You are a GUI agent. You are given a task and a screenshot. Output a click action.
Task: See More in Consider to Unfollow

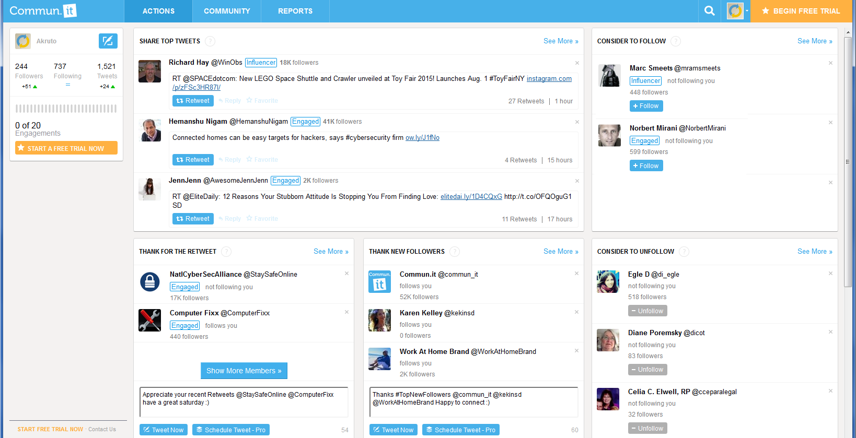click(815, 252)
